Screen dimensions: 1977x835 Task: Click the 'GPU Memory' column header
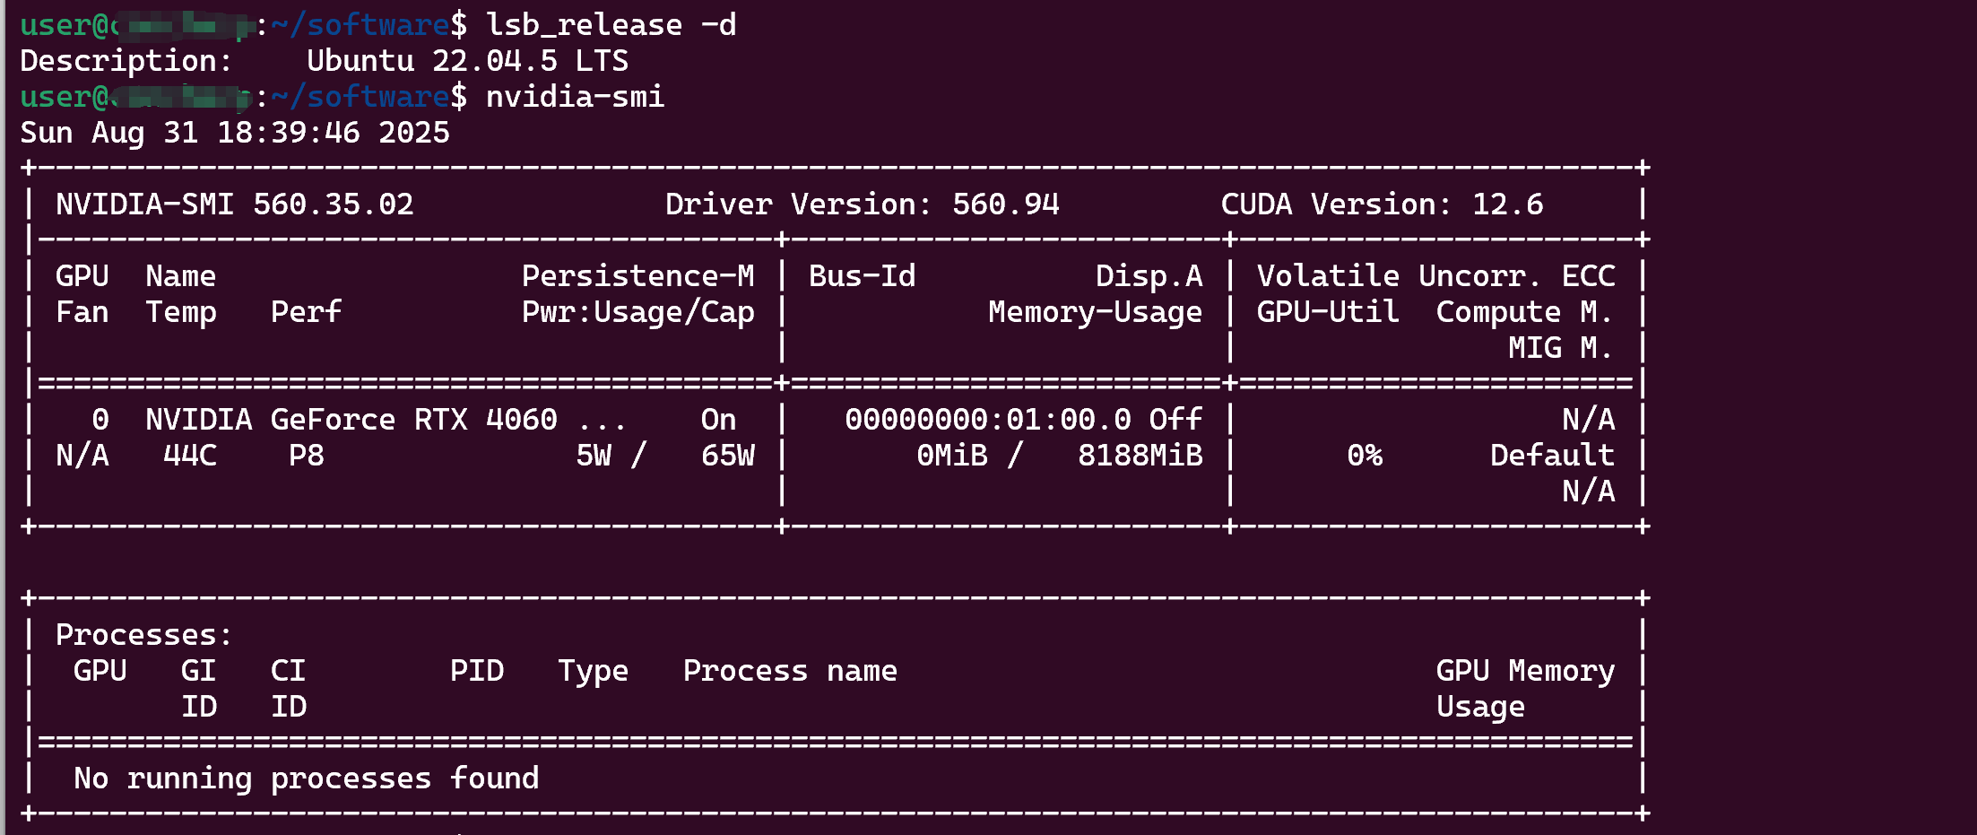coord(1525,671)
